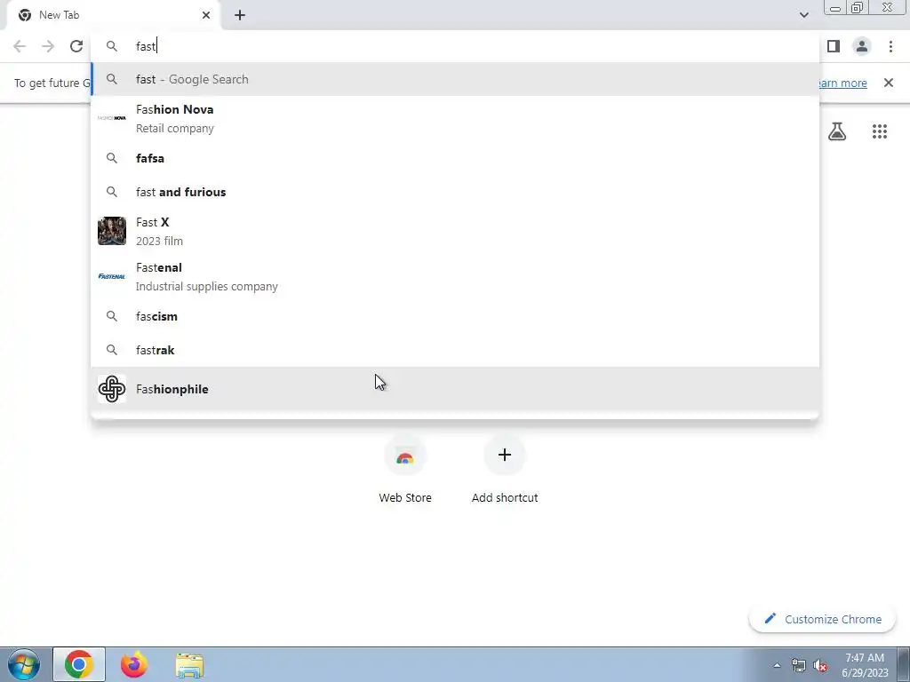The image size is (910, 682).
Task: Toggle the side panel icon
Action: coord(834,46)
